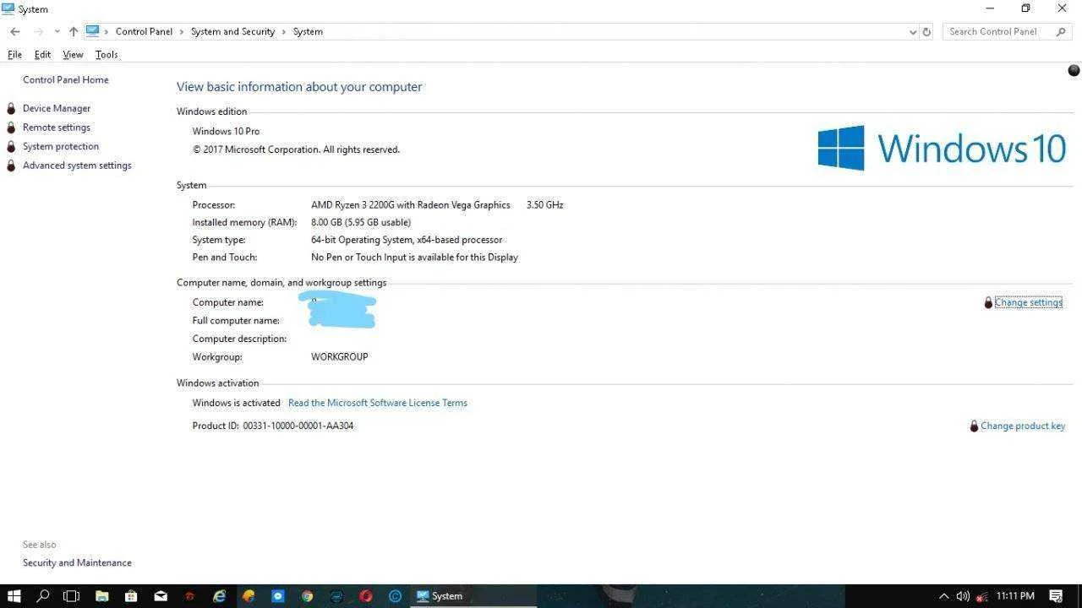Viewport: 1082px width, 608px height.
Task: Refresh the System page
Action: pyautogui.click(x=926, y=31)
